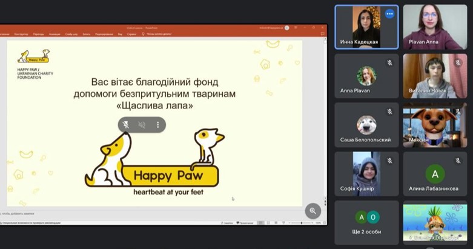Click muted mic icon on Anna Plavan tile
Screen dimensions: 473x249
coord(390,63)
